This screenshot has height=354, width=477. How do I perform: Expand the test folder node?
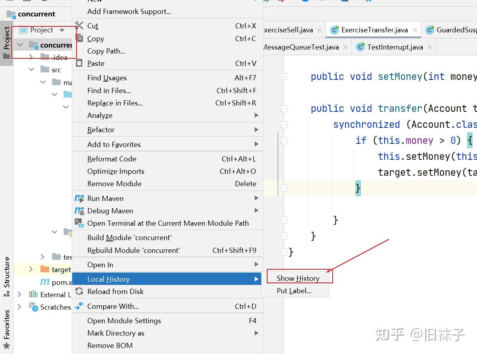pyautogui.click(x=43, y=257)
